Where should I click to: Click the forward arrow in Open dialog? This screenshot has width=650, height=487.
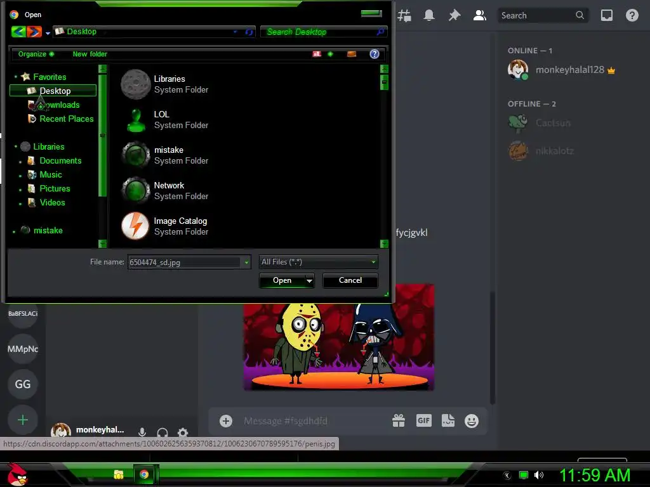pos(34,32)
